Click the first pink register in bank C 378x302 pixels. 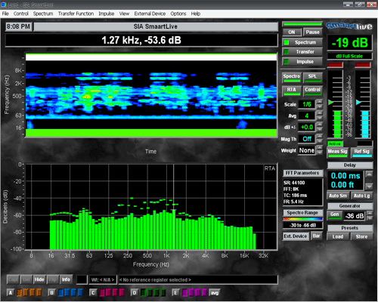coord(102,292)
